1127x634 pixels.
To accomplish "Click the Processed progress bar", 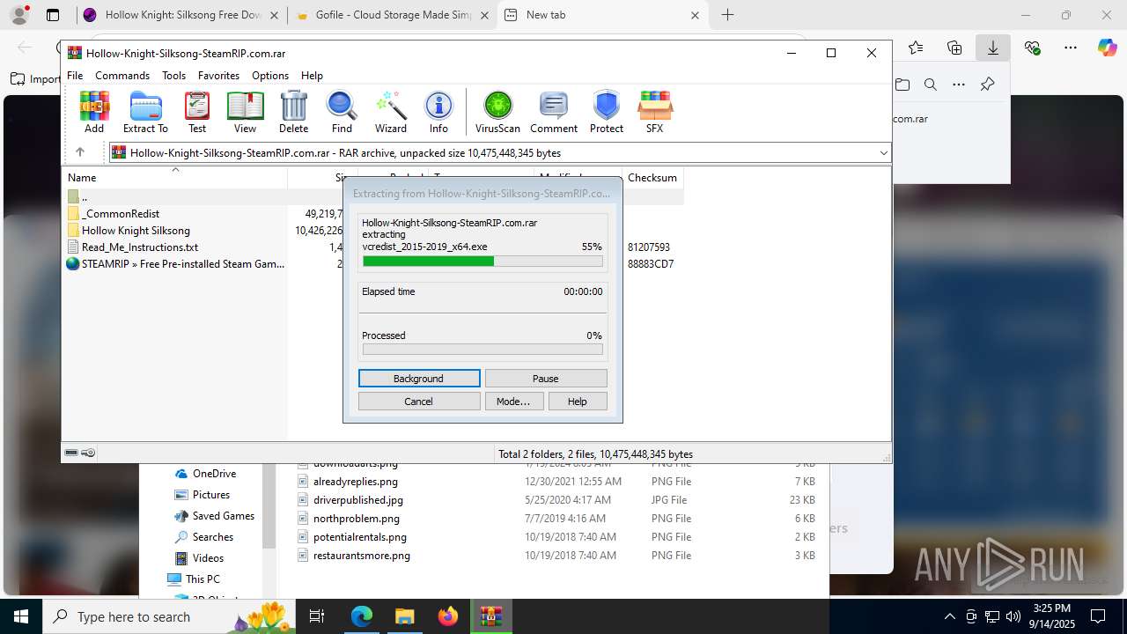I will coord(482,350).
